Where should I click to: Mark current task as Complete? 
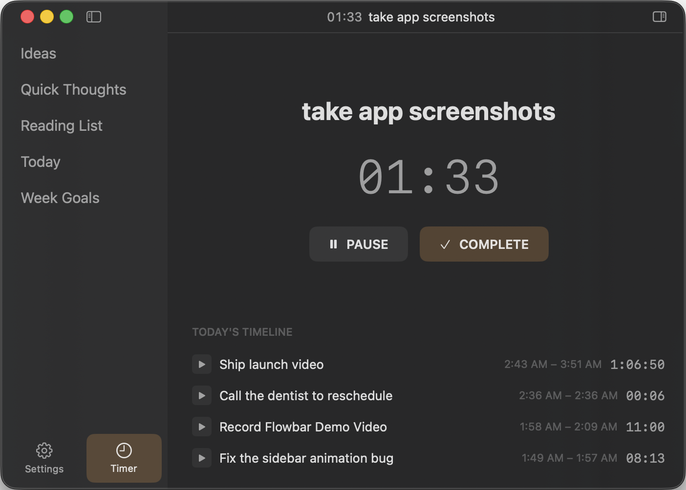[x=484, y=244]
